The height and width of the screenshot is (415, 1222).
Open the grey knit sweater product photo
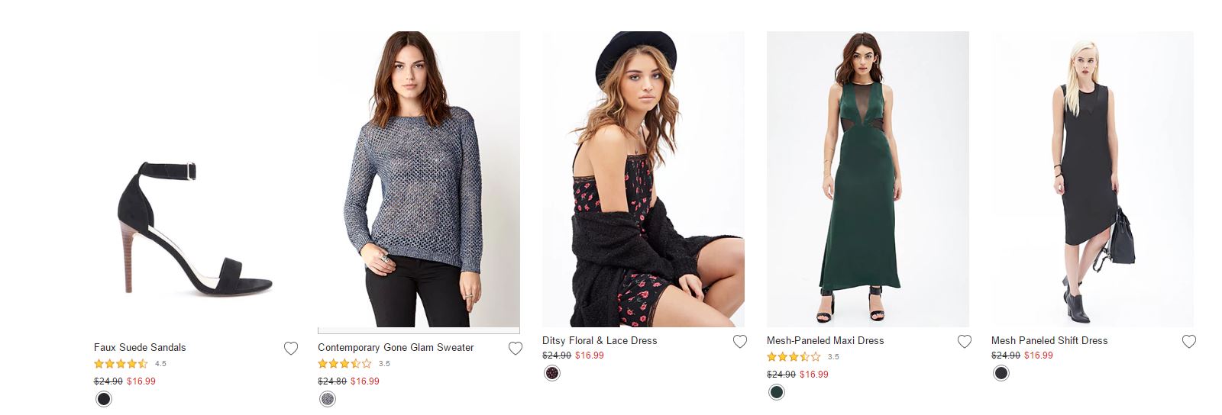(419, 179)
